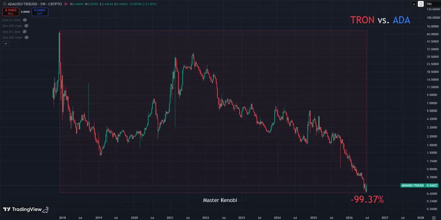Click the symbol logo next to ADAUSD/TRXUSD

coord(4,4)
